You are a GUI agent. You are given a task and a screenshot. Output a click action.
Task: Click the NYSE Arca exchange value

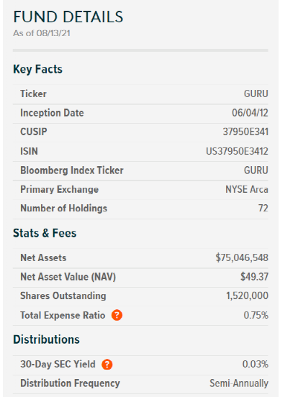(247, 189)
